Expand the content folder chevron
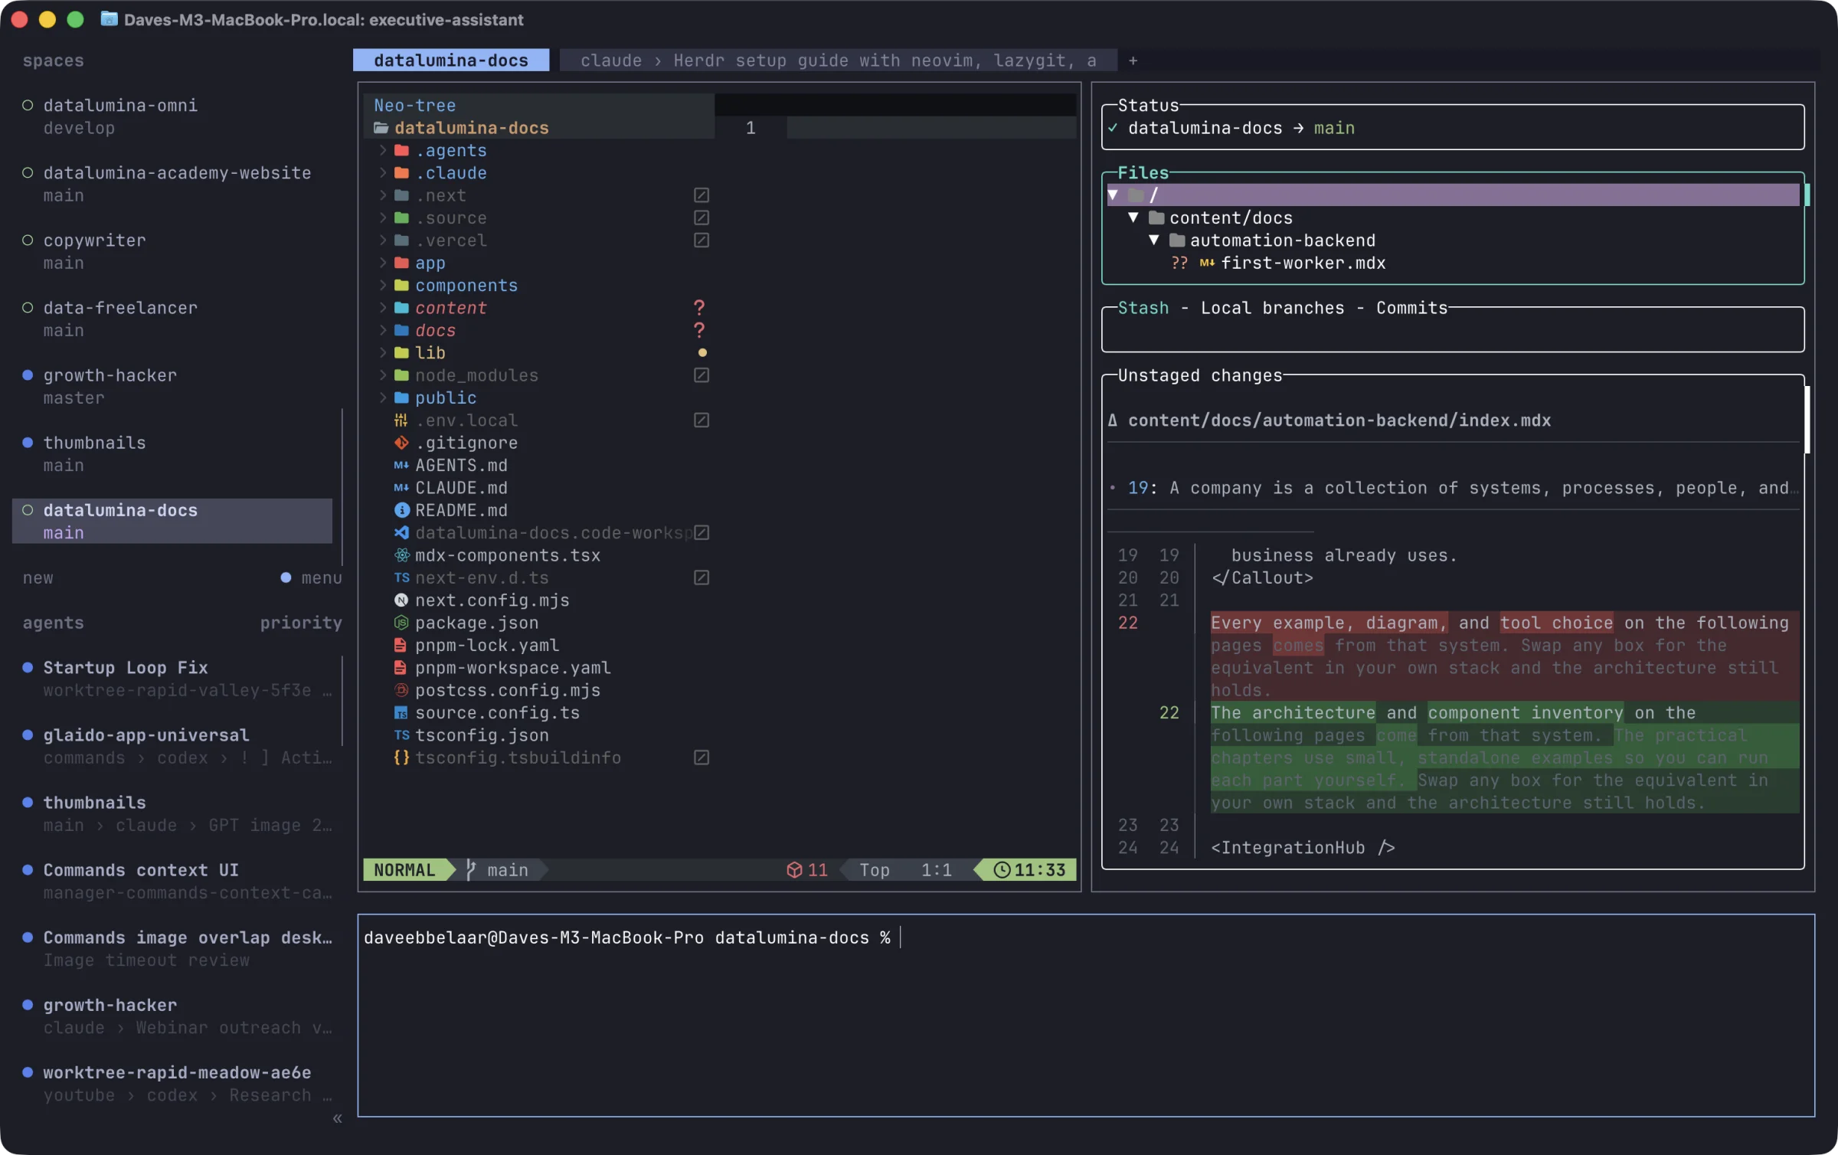The width and height of the screenshot is (1838, 1155). (383, 308)
